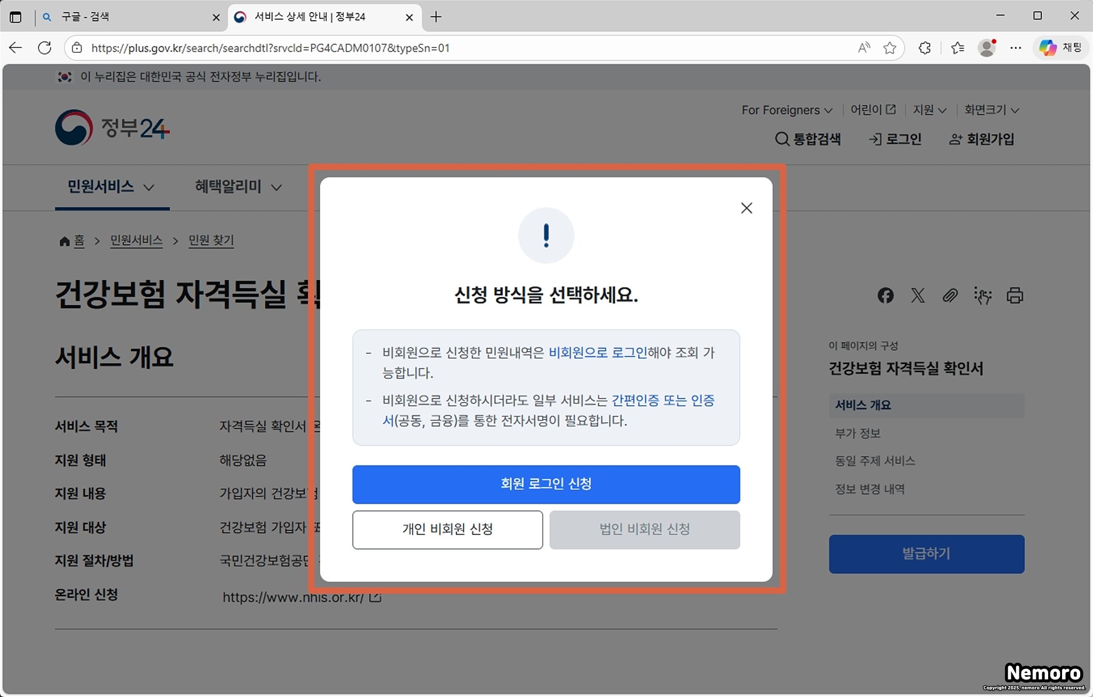Click the gov24 정부24 logo

[113, 128]
